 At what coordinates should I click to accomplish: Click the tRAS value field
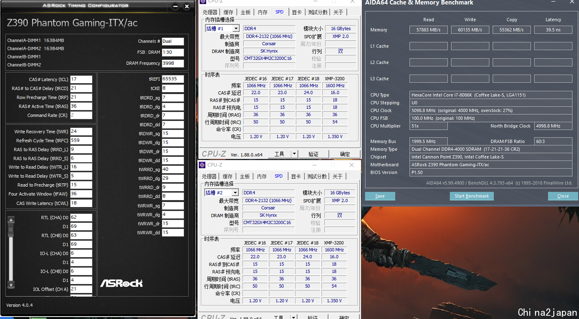[81, 106]
